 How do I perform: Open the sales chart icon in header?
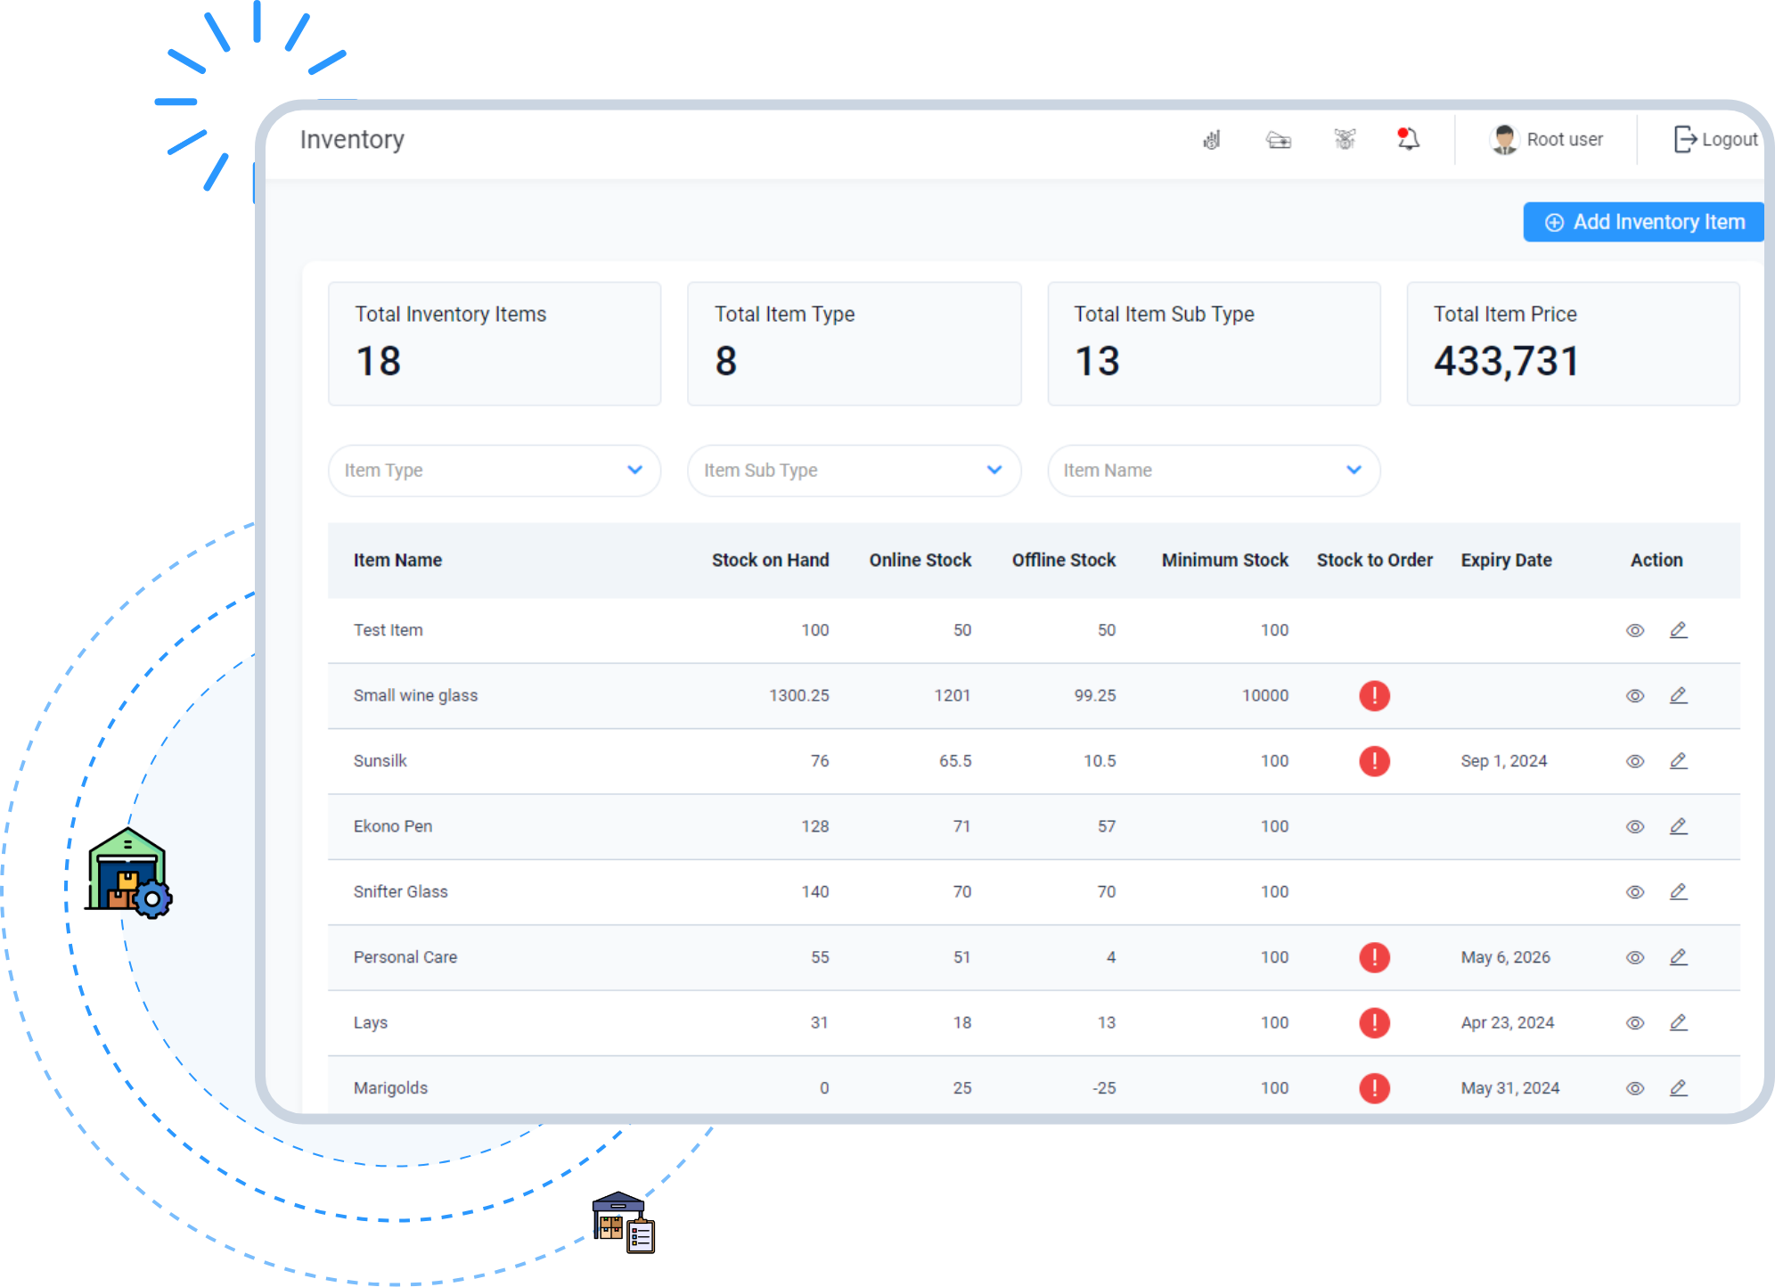coord(1212,140)
